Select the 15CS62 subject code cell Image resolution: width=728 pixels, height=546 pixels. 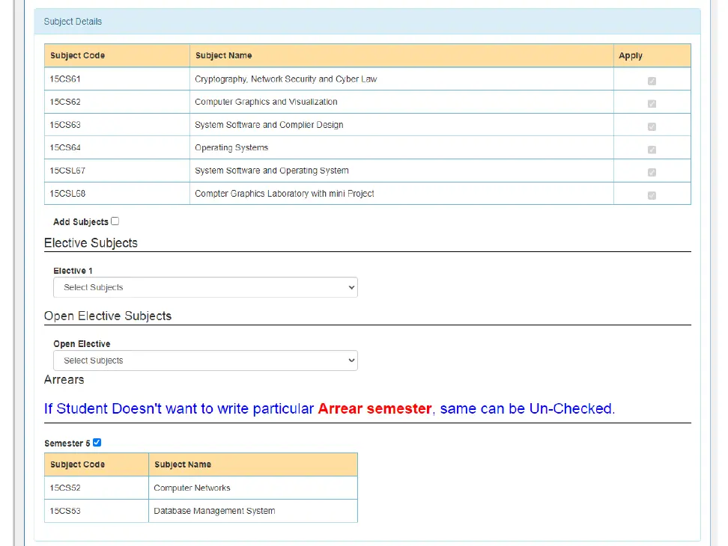click(117, 102)
